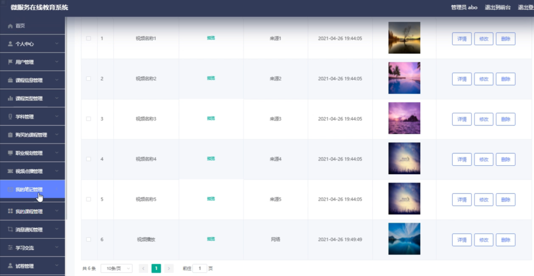Image resolution: width=534 pixels, height=276 pixels.
Task: Click 删除 button for 视频名称3
Action: 505,119
